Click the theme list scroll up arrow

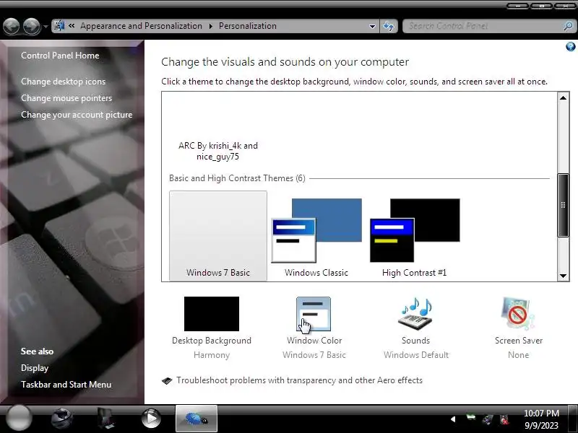563,97
